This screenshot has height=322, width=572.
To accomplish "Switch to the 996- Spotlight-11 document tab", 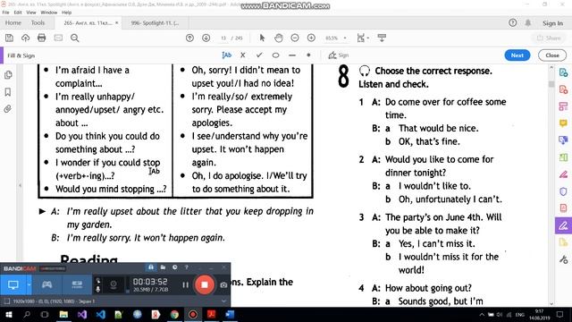I will tap(155, 22).
